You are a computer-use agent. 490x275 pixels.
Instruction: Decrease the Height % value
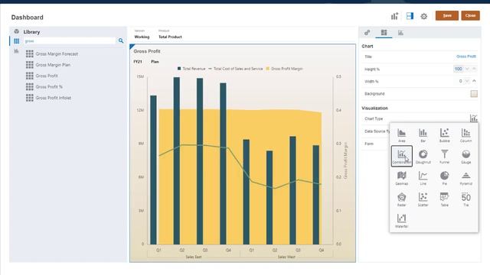467,69
